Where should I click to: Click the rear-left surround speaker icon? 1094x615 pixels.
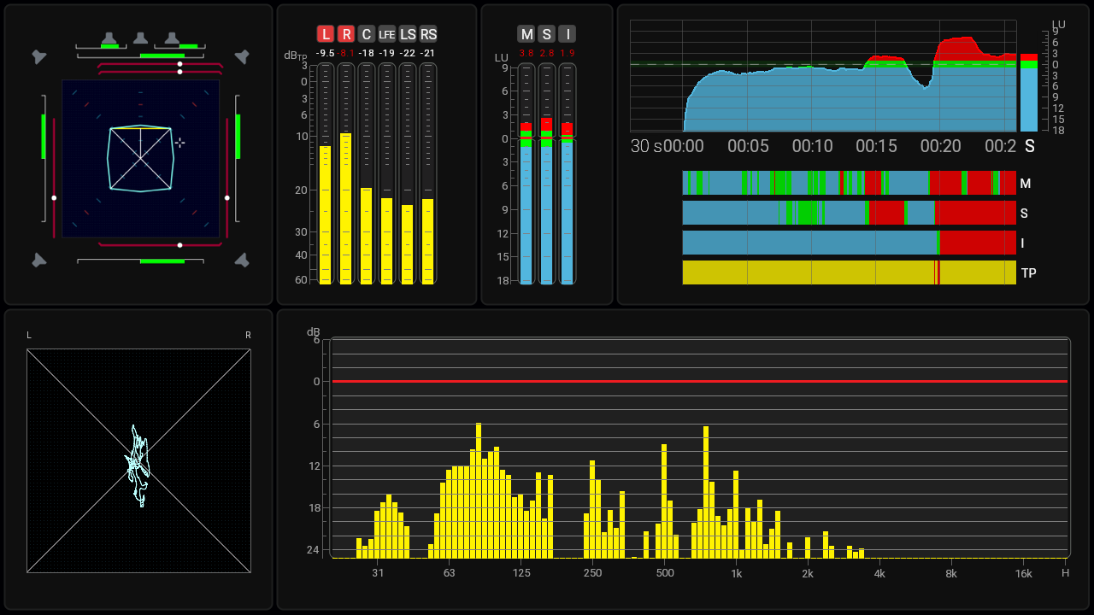click(39, 260)
